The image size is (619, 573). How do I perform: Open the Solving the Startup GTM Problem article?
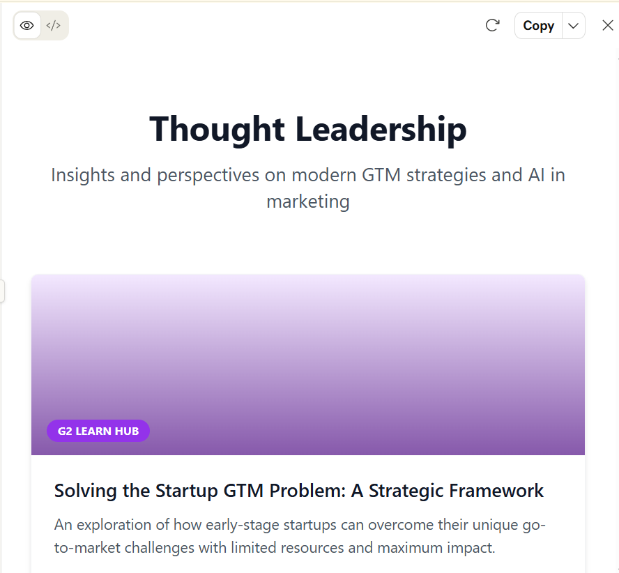299,491
